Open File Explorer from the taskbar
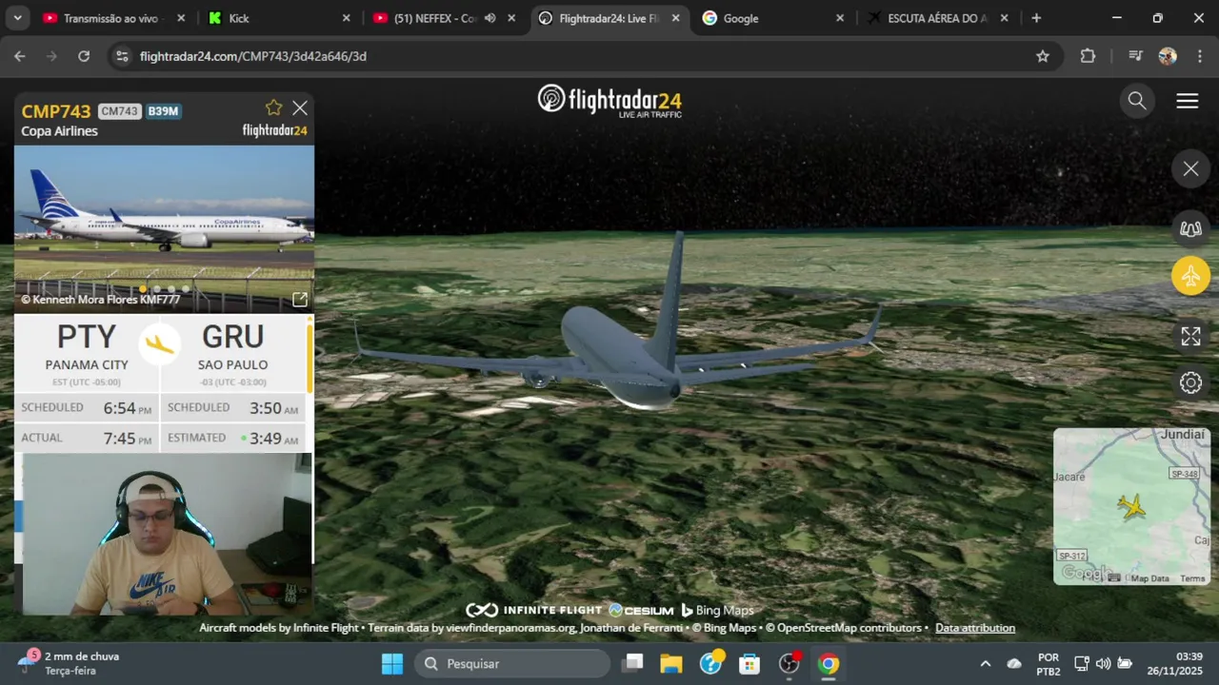This screenshot has height=685, width=1219. (671, 663)
